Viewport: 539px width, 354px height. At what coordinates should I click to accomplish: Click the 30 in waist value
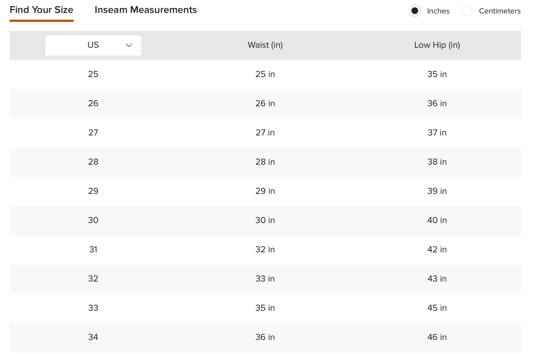tap(265, 220)
